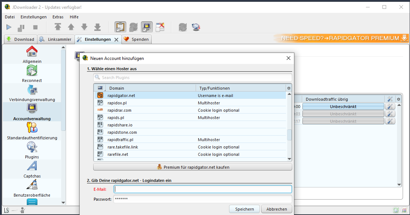Sort hosters by Typ/Funktionen column
Image resolution: width=410 pixels, height=215 pixels.
[x=241, y=88]
